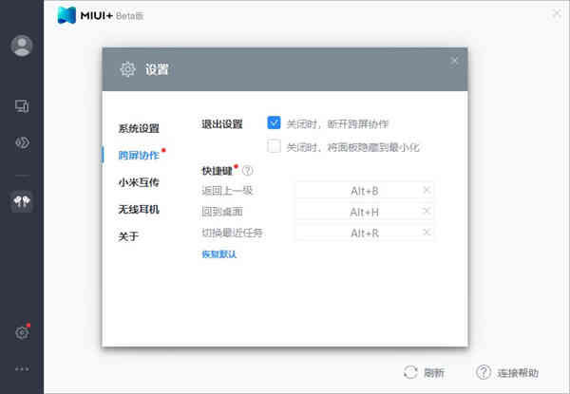Click the refresh icon at bottom
Viewport: 570px width, 394px height.
point(410,372)
